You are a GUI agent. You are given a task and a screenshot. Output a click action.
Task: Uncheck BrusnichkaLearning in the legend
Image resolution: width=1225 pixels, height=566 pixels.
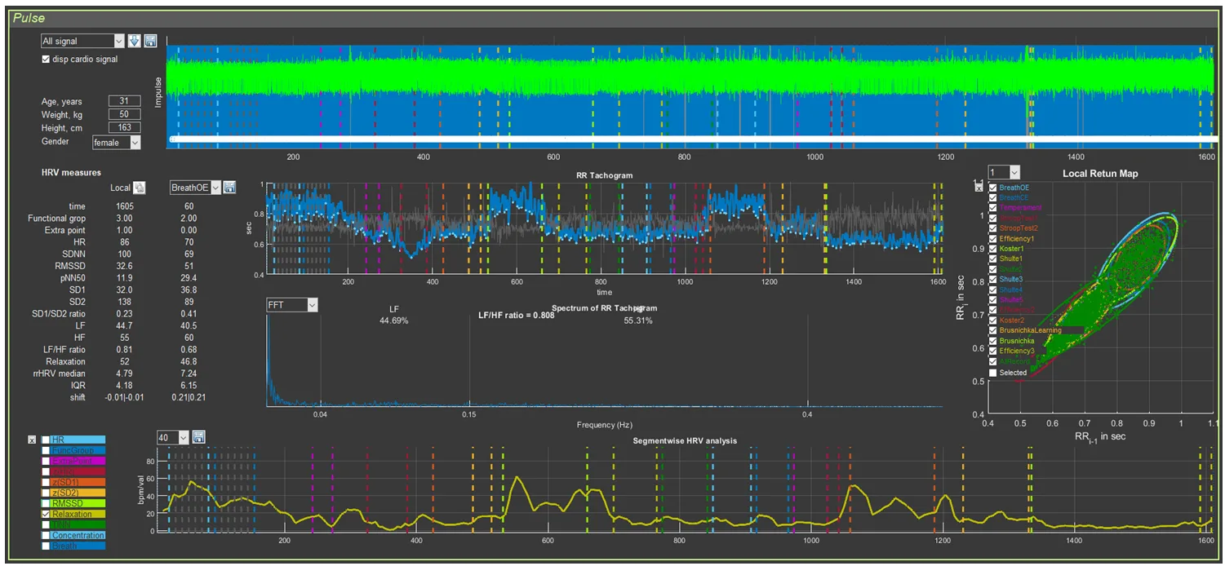click(x=993, y=330)
